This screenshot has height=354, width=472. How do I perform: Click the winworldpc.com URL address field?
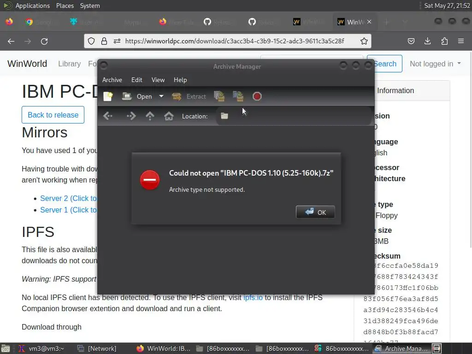235,41
